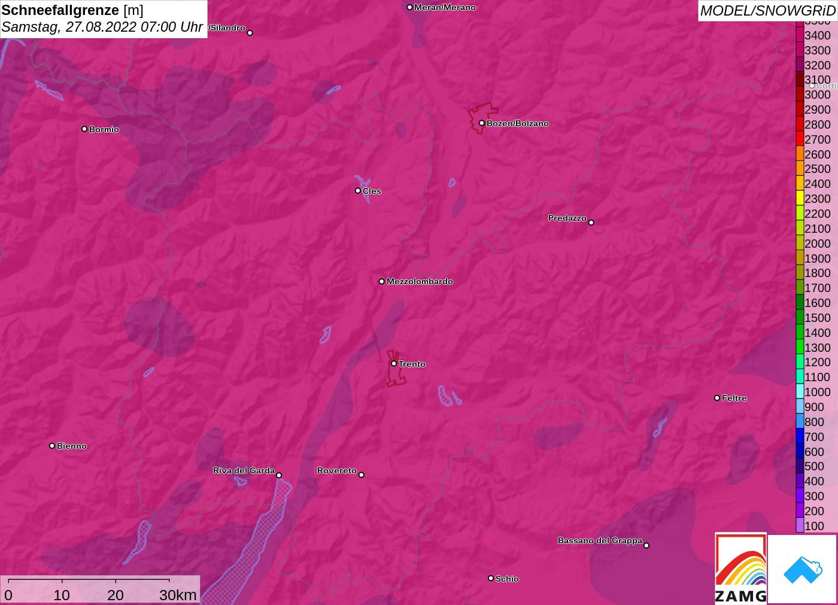838x605 pixels.
Task: Click the red Trento city outline
Action: 395,369
